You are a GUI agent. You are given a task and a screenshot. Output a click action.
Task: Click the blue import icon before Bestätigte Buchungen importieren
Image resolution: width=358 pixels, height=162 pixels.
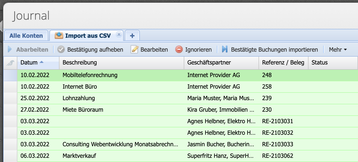pyautogui.click(x=225, y=49)
